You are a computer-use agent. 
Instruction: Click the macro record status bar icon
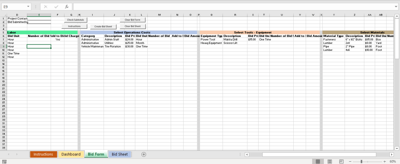[4, 161]
